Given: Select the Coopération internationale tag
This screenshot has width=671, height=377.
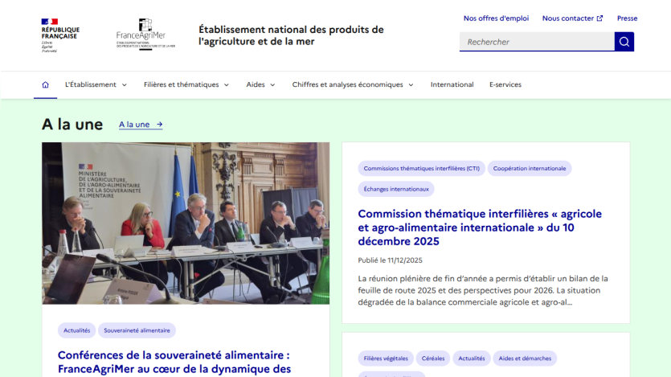Looking at the screenshot, I should pos(530,168).
